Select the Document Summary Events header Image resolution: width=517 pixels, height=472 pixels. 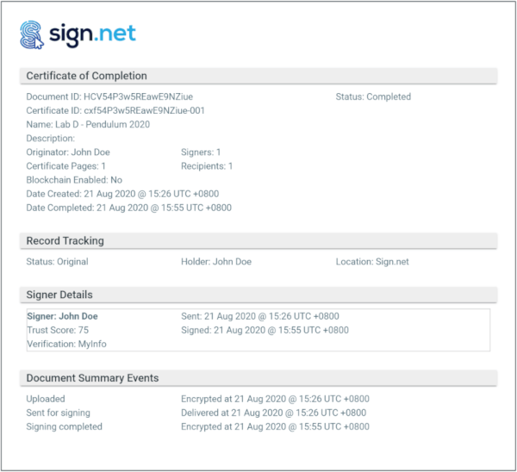tap(92, 378)
